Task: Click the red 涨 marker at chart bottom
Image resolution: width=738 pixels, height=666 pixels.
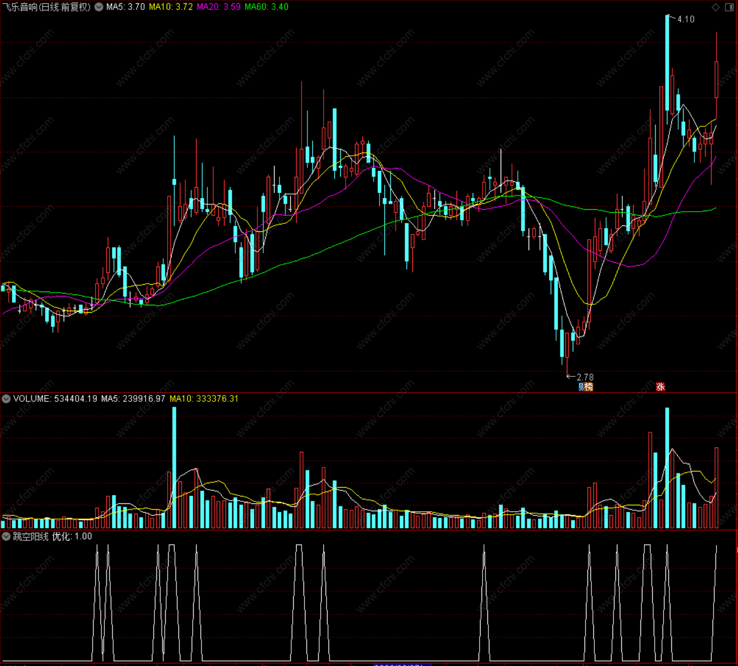Action: coord(661,387)
